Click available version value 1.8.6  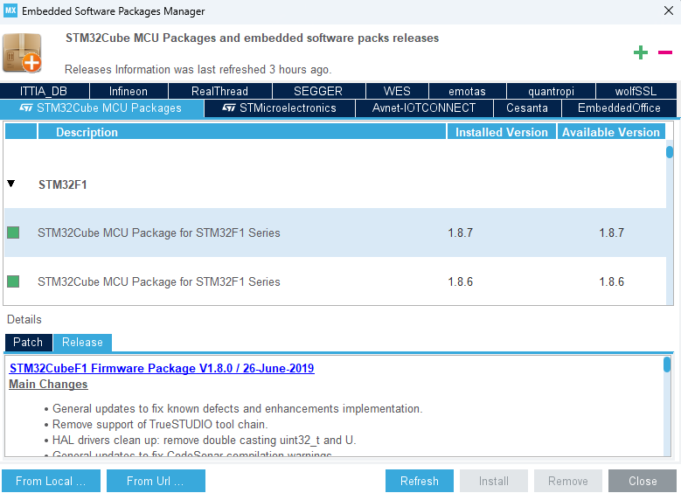pos(612,281)
